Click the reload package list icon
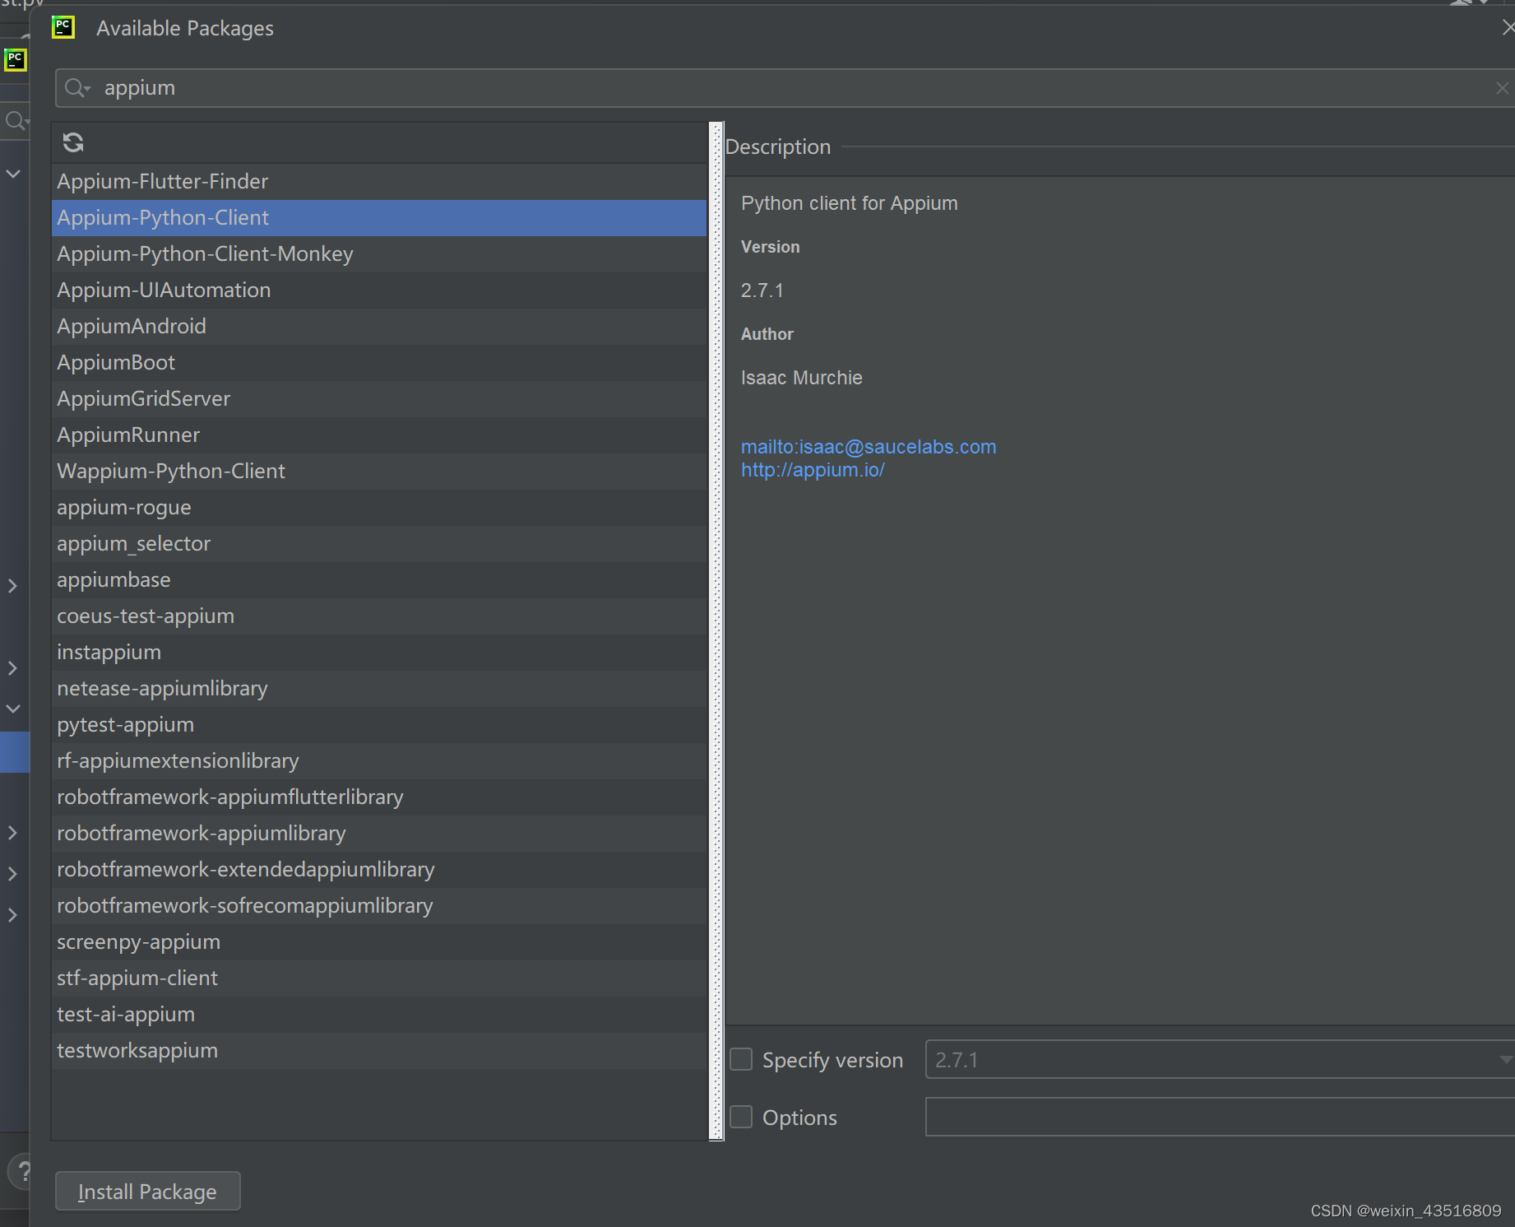Image resolution: width=1515 pixels, height=1227 pixels. pyautogui.click(x=73, y=142)
